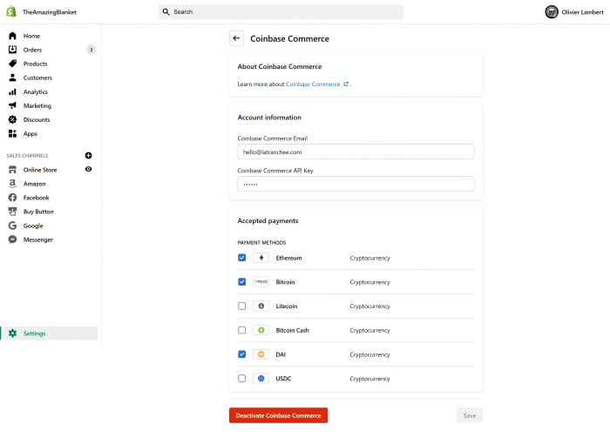Click the Olivier Lambert user name

(582, 12)
